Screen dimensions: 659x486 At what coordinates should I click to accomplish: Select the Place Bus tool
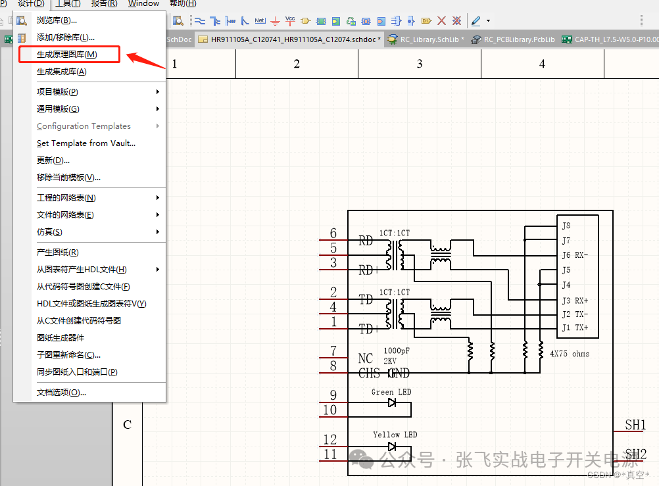(216, 20)
